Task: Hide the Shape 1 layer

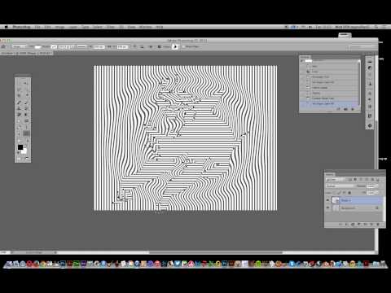Action: pyautogui.click(x=327, y=200)
